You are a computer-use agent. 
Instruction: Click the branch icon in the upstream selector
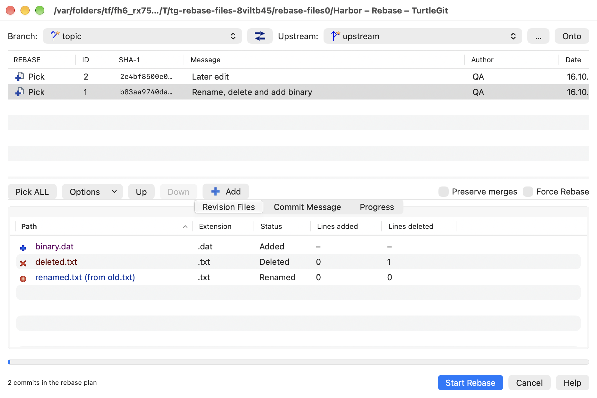point(335,36)
